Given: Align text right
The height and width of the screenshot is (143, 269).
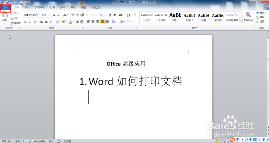Looking at the screenshot, I should click(98, 22).
